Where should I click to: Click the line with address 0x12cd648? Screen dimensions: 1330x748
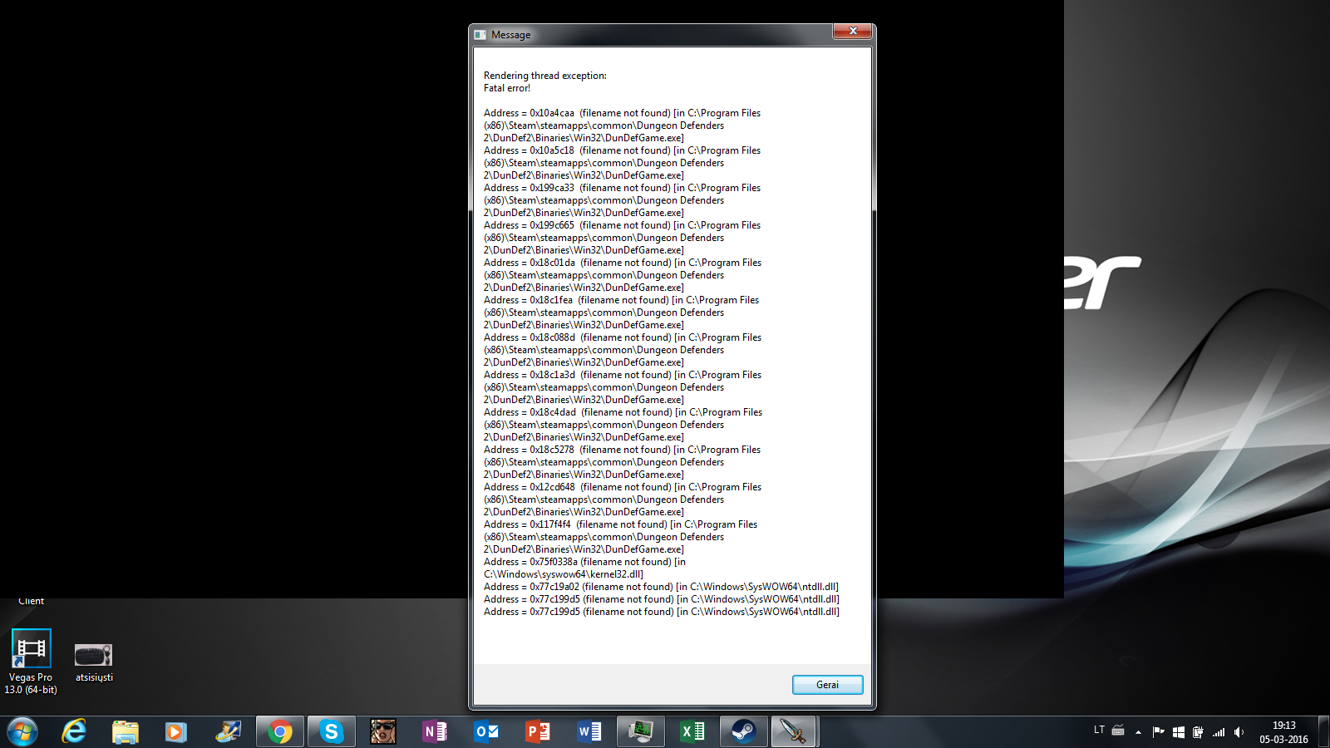(623, 487)
